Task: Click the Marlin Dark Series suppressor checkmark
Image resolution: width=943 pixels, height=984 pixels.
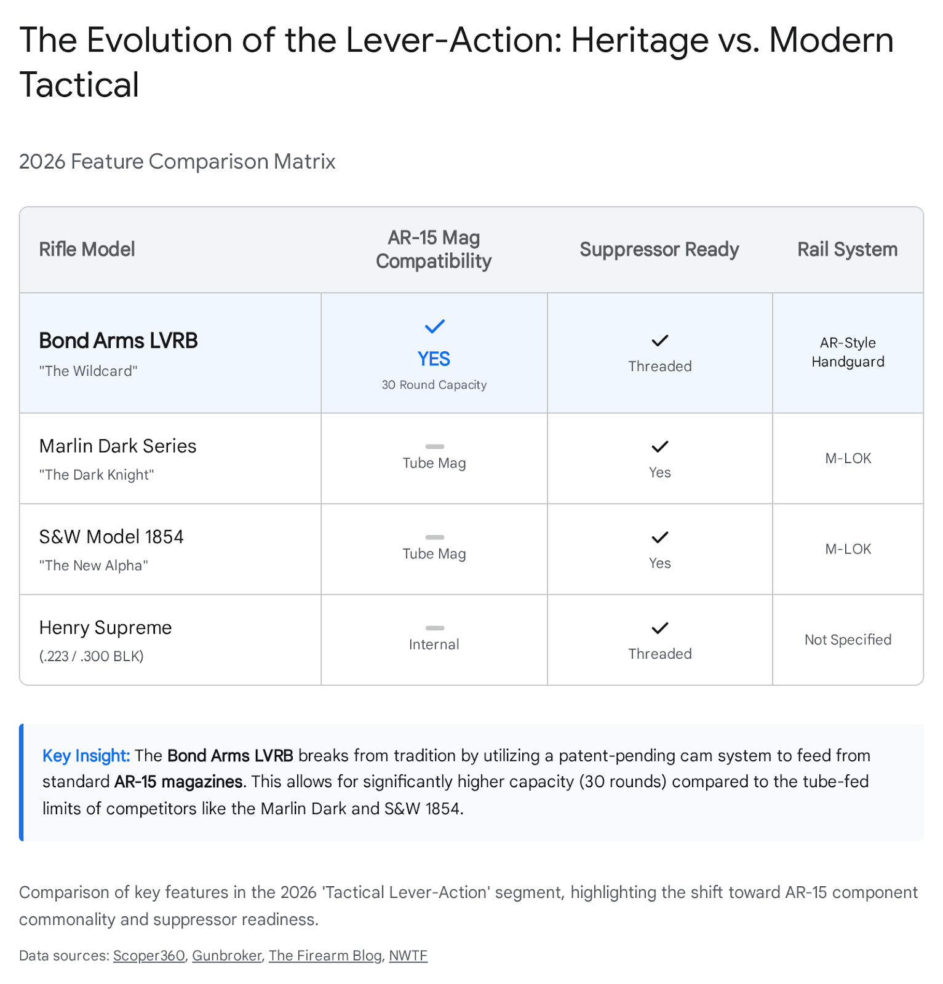Action: (x=659, y=446)
